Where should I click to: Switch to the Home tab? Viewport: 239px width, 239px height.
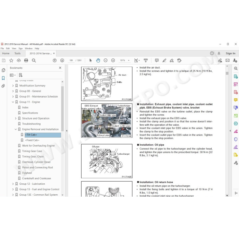(x=6, y=53)
